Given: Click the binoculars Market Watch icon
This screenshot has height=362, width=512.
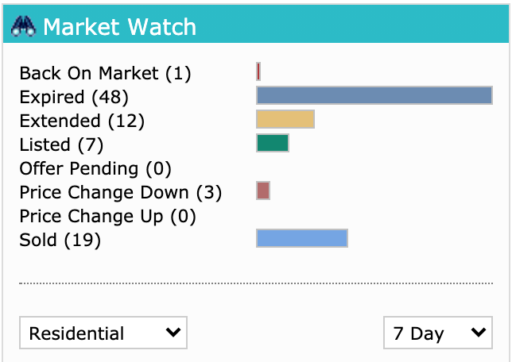Looking at the screenshot, I should click(23, 26).
